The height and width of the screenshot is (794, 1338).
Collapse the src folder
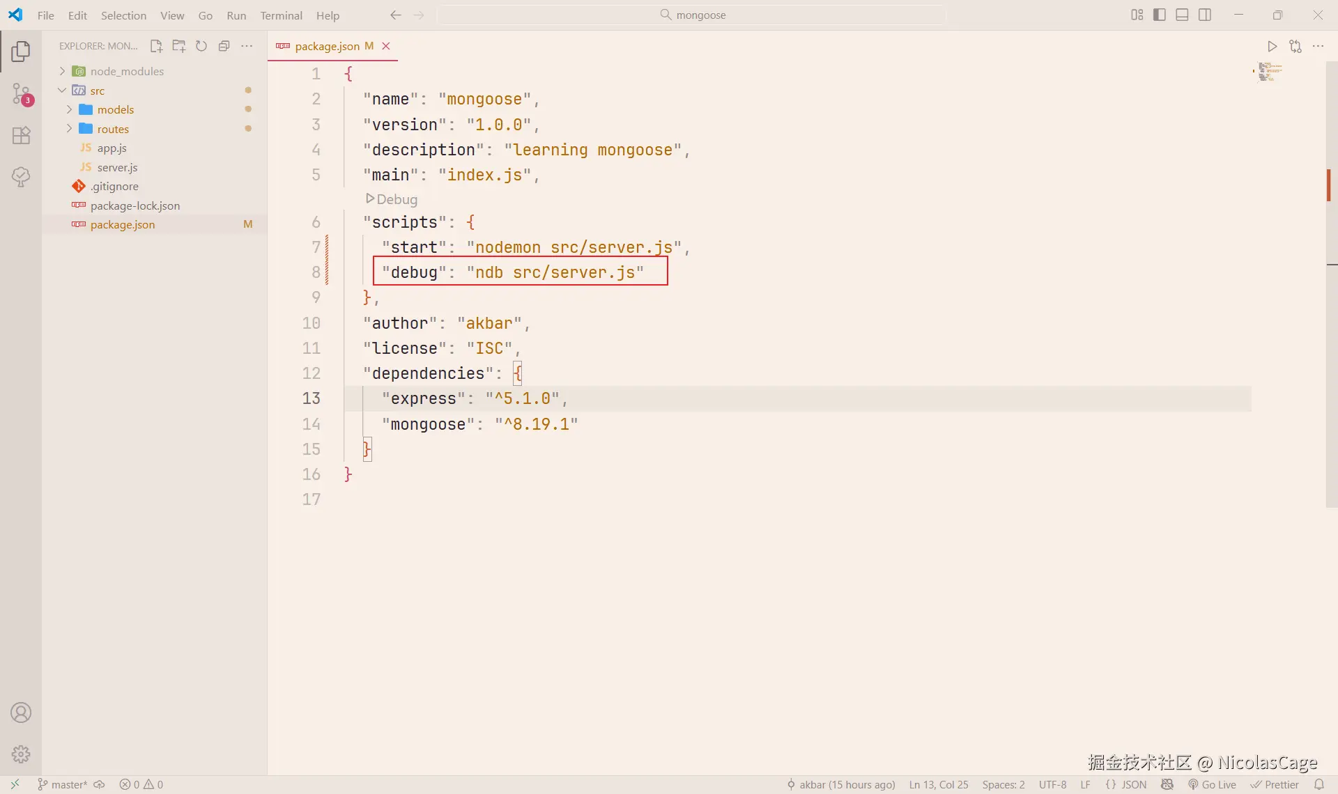coord(97,91)
